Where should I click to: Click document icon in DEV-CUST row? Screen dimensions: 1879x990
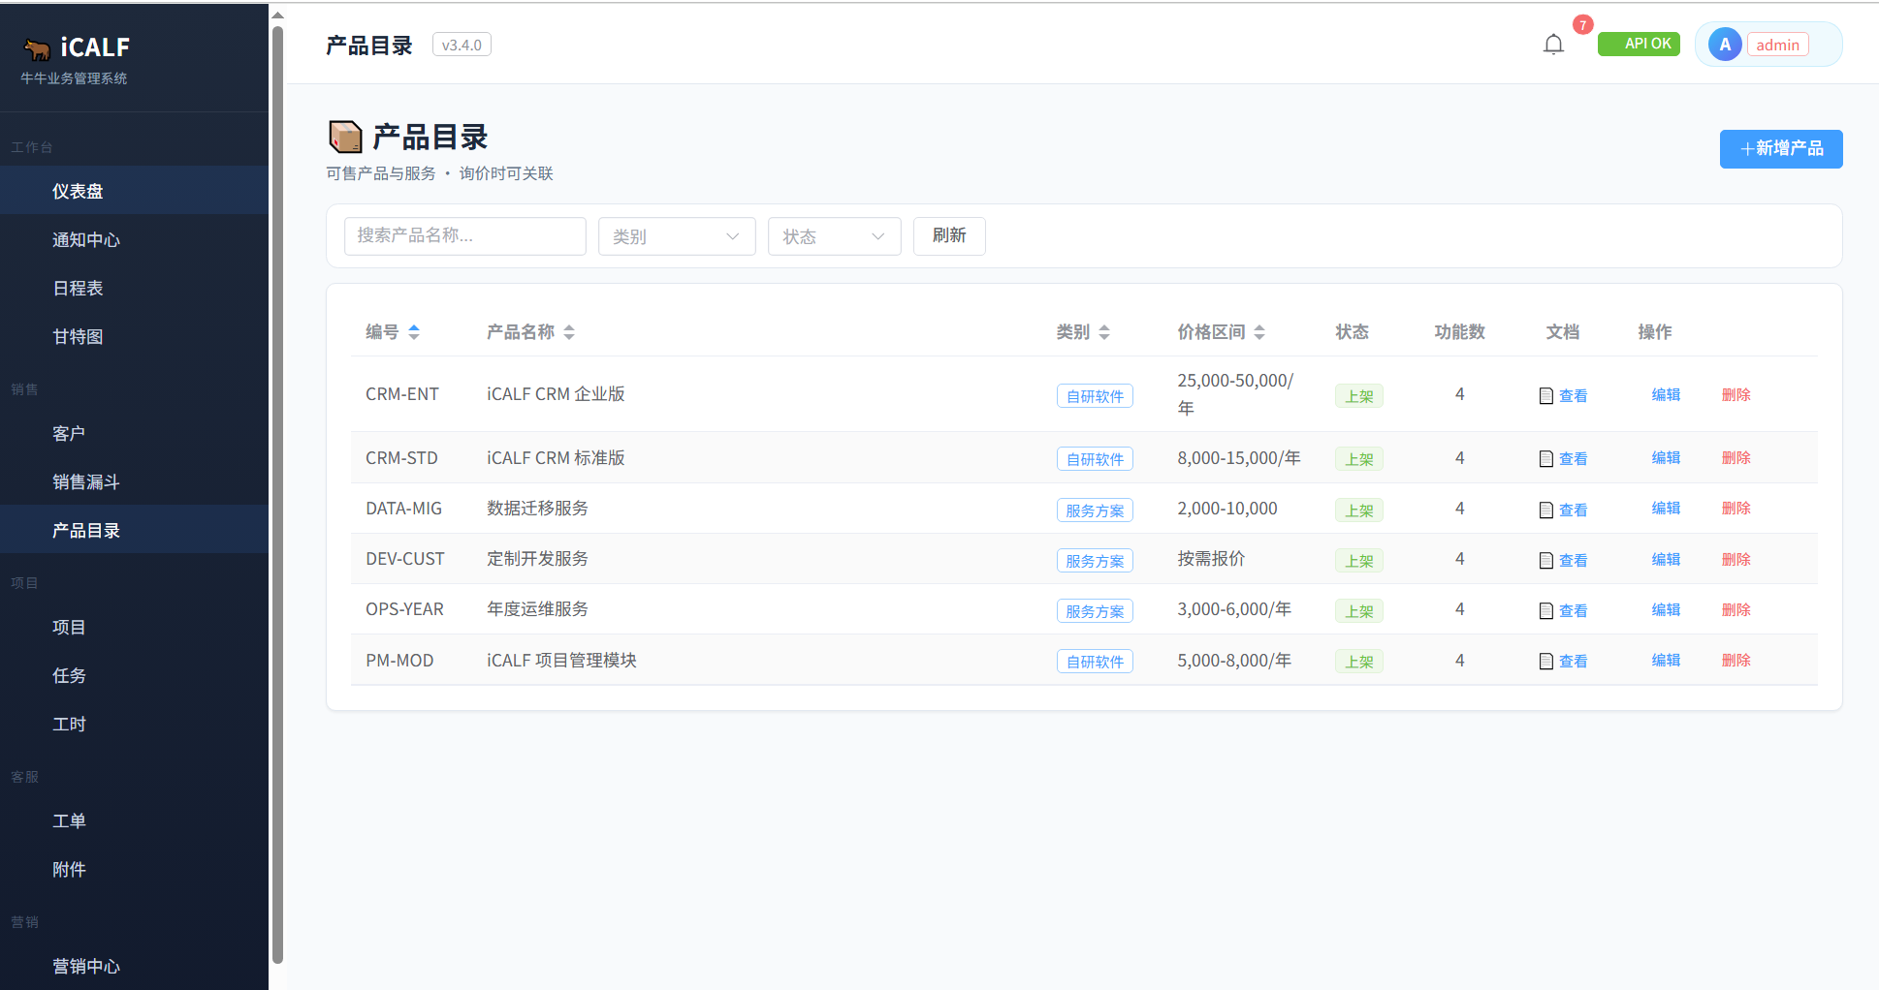pos(1546,560)
